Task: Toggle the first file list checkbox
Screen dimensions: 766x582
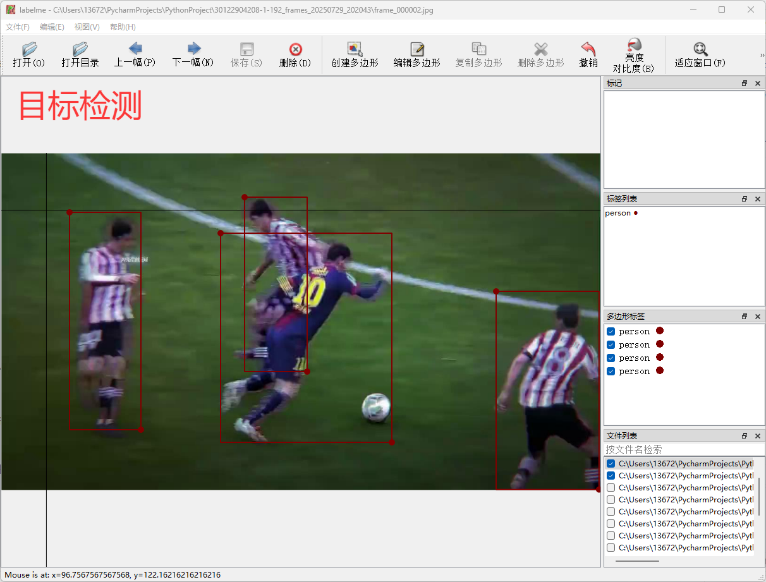Action: point(611,464)
